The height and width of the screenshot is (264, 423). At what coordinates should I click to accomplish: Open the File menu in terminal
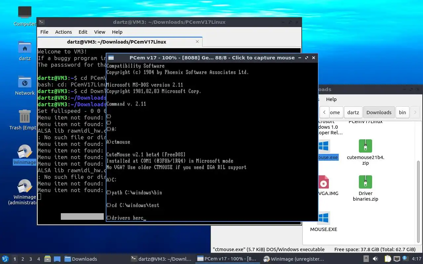[44, 32]
